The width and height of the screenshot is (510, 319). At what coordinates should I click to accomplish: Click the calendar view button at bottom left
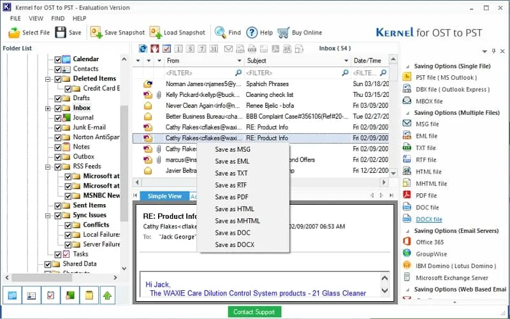pos(12,295)
